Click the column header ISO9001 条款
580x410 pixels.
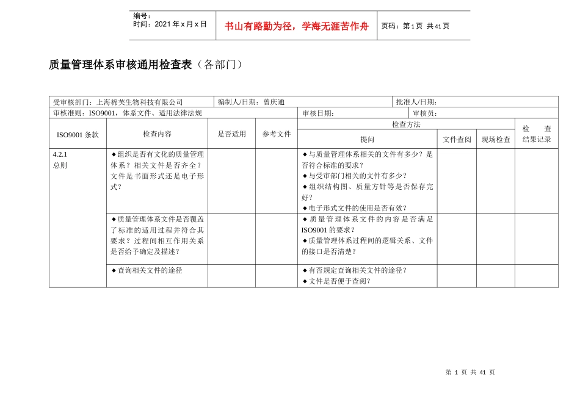click(78, 135)
